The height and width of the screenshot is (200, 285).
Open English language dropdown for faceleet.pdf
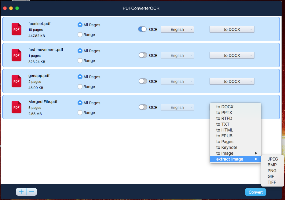coord(177,29)
